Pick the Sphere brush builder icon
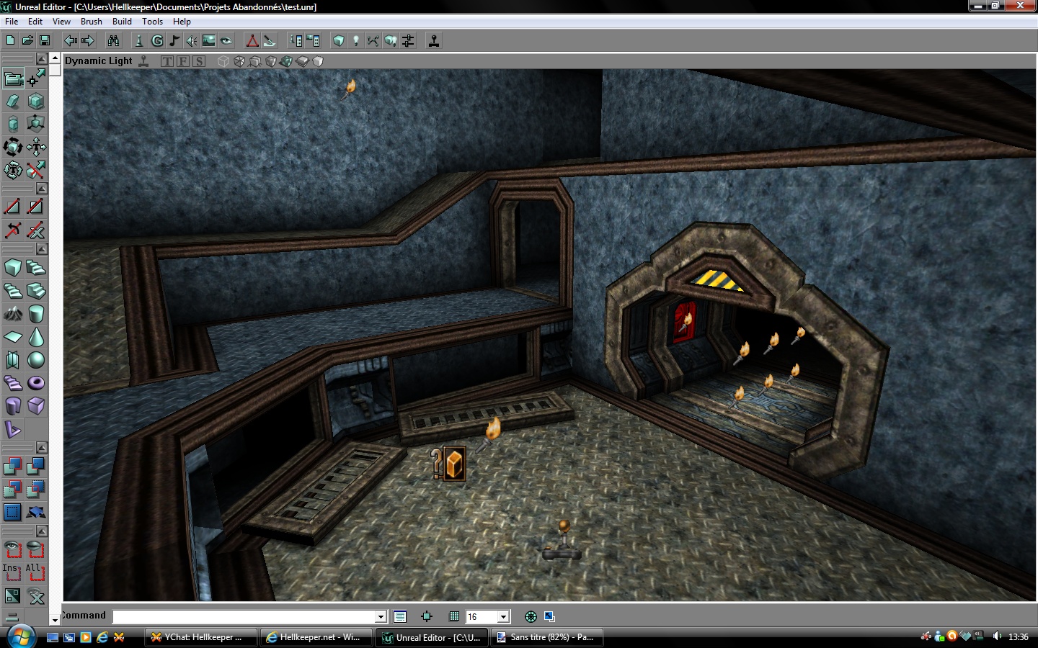 [x=36, y=360]
